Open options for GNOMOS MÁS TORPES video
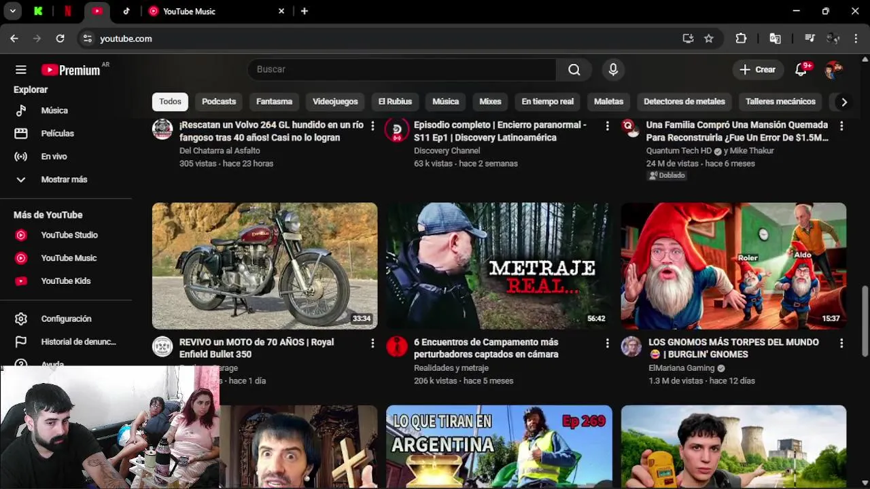 (841, 344)
